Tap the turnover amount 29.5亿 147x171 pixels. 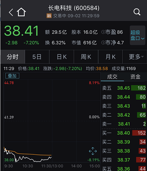point(59,32)
